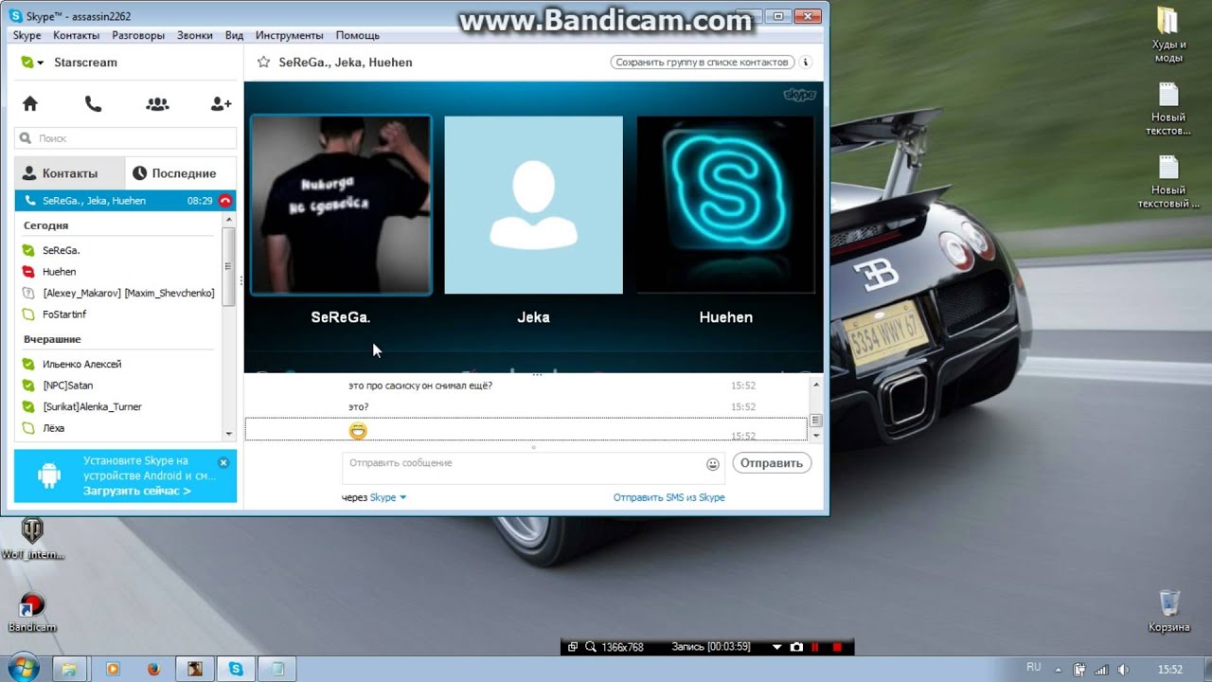Click the contact list scroll down arrow
Image resolution: width=1212 pixels, height=682 pixels.
point(229,434)
